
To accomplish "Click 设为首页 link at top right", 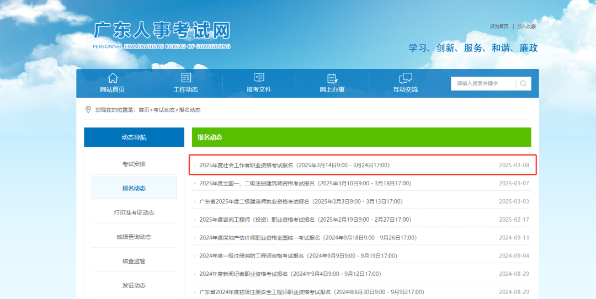I will click(499, 26).
